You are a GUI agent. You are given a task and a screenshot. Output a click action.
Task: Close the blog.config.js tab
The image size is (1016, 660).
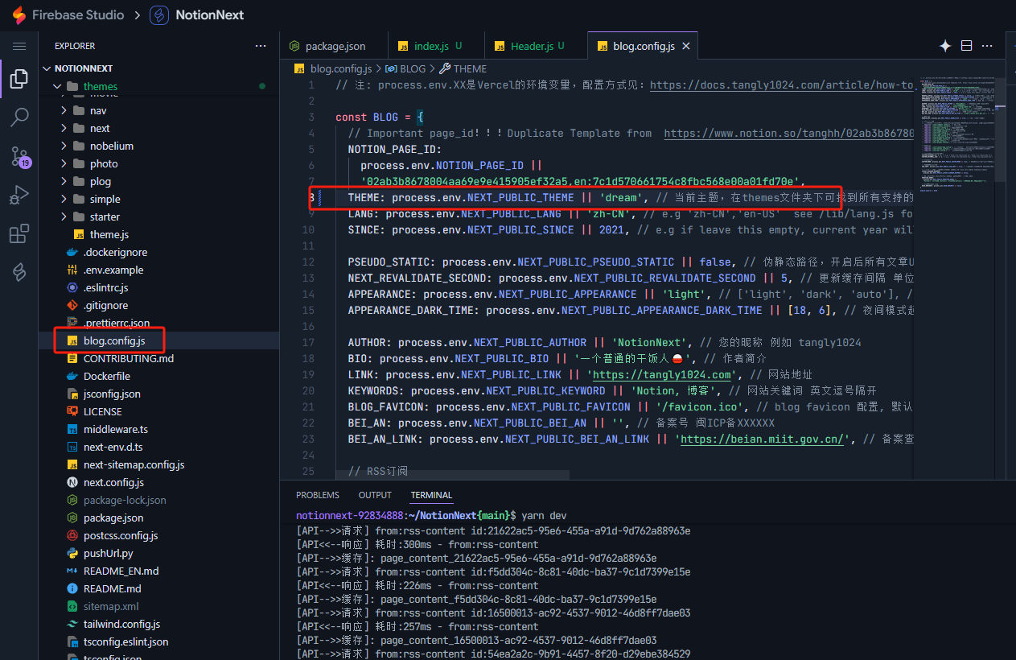click(x=686, y=47)
